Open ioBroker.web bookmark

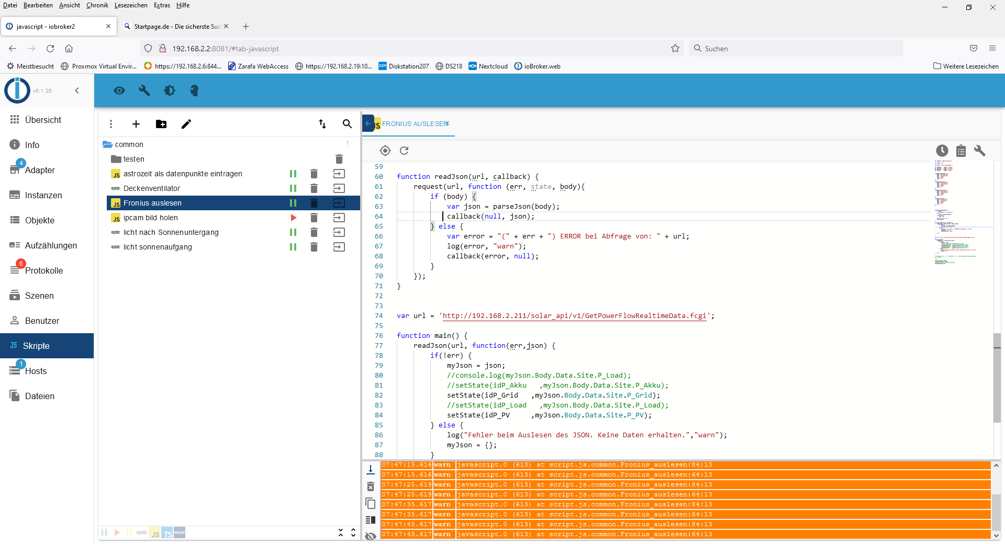coord(537,66)
